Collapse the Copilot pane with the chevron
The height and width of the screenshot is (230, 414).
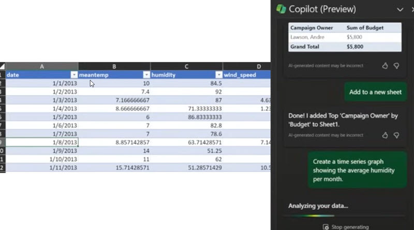pos(400,10)
